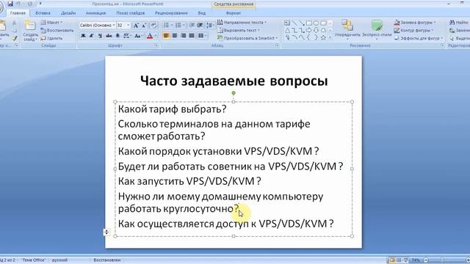The image size is (470, 264).
Task: Switch to the Вставка tab
Action: click(43, 13)
